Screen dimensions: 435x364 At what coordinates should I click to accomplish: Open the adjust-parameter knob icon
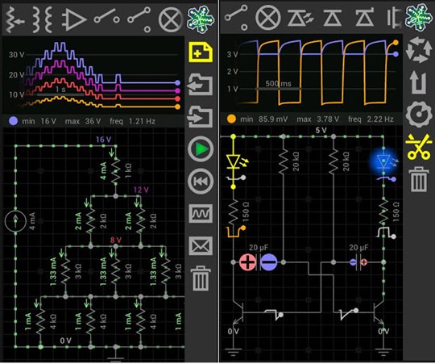(x=419, y=114)
